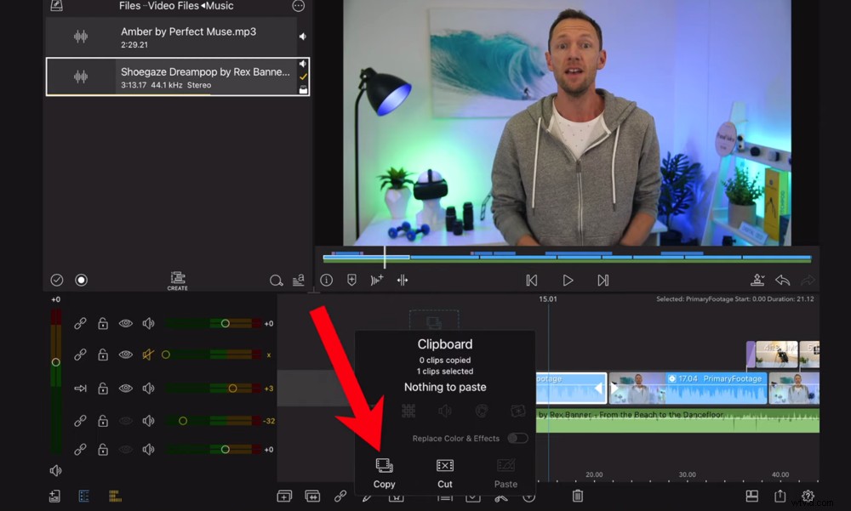Image resolution: width=851 pixels, height=511 pixels.
Task: Adjust an audio level slider in the mixer
Action: coord(224,323)
